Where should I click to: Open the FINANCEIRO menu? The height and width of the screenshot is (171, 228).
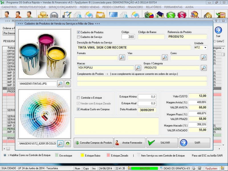click(x=135, y=7)
